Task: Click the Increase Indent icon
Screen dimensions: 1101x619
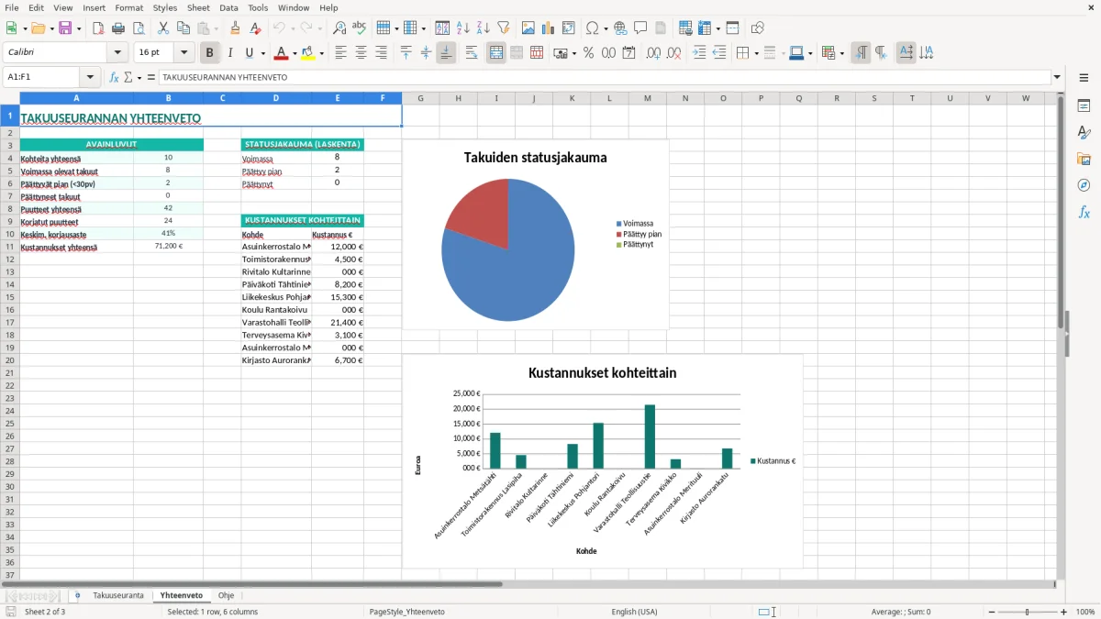Action: (699, 53)
